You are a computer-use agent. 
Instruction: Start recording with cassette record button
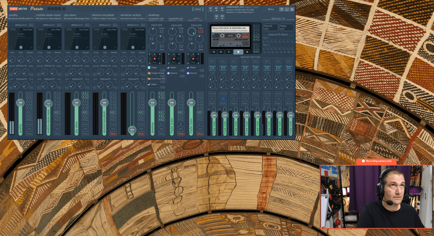247,52
